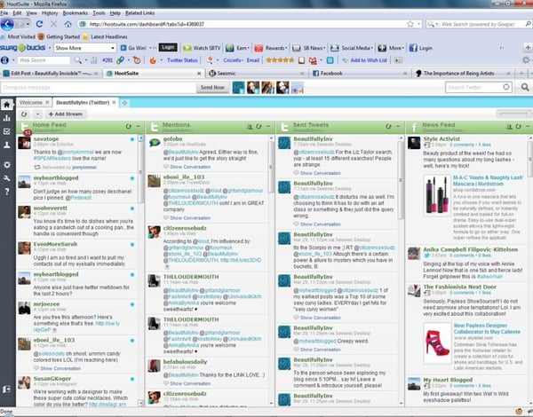Viewport: 533px width, 417px height.
Task: Open the File menu
Action: tap(4, 13)
